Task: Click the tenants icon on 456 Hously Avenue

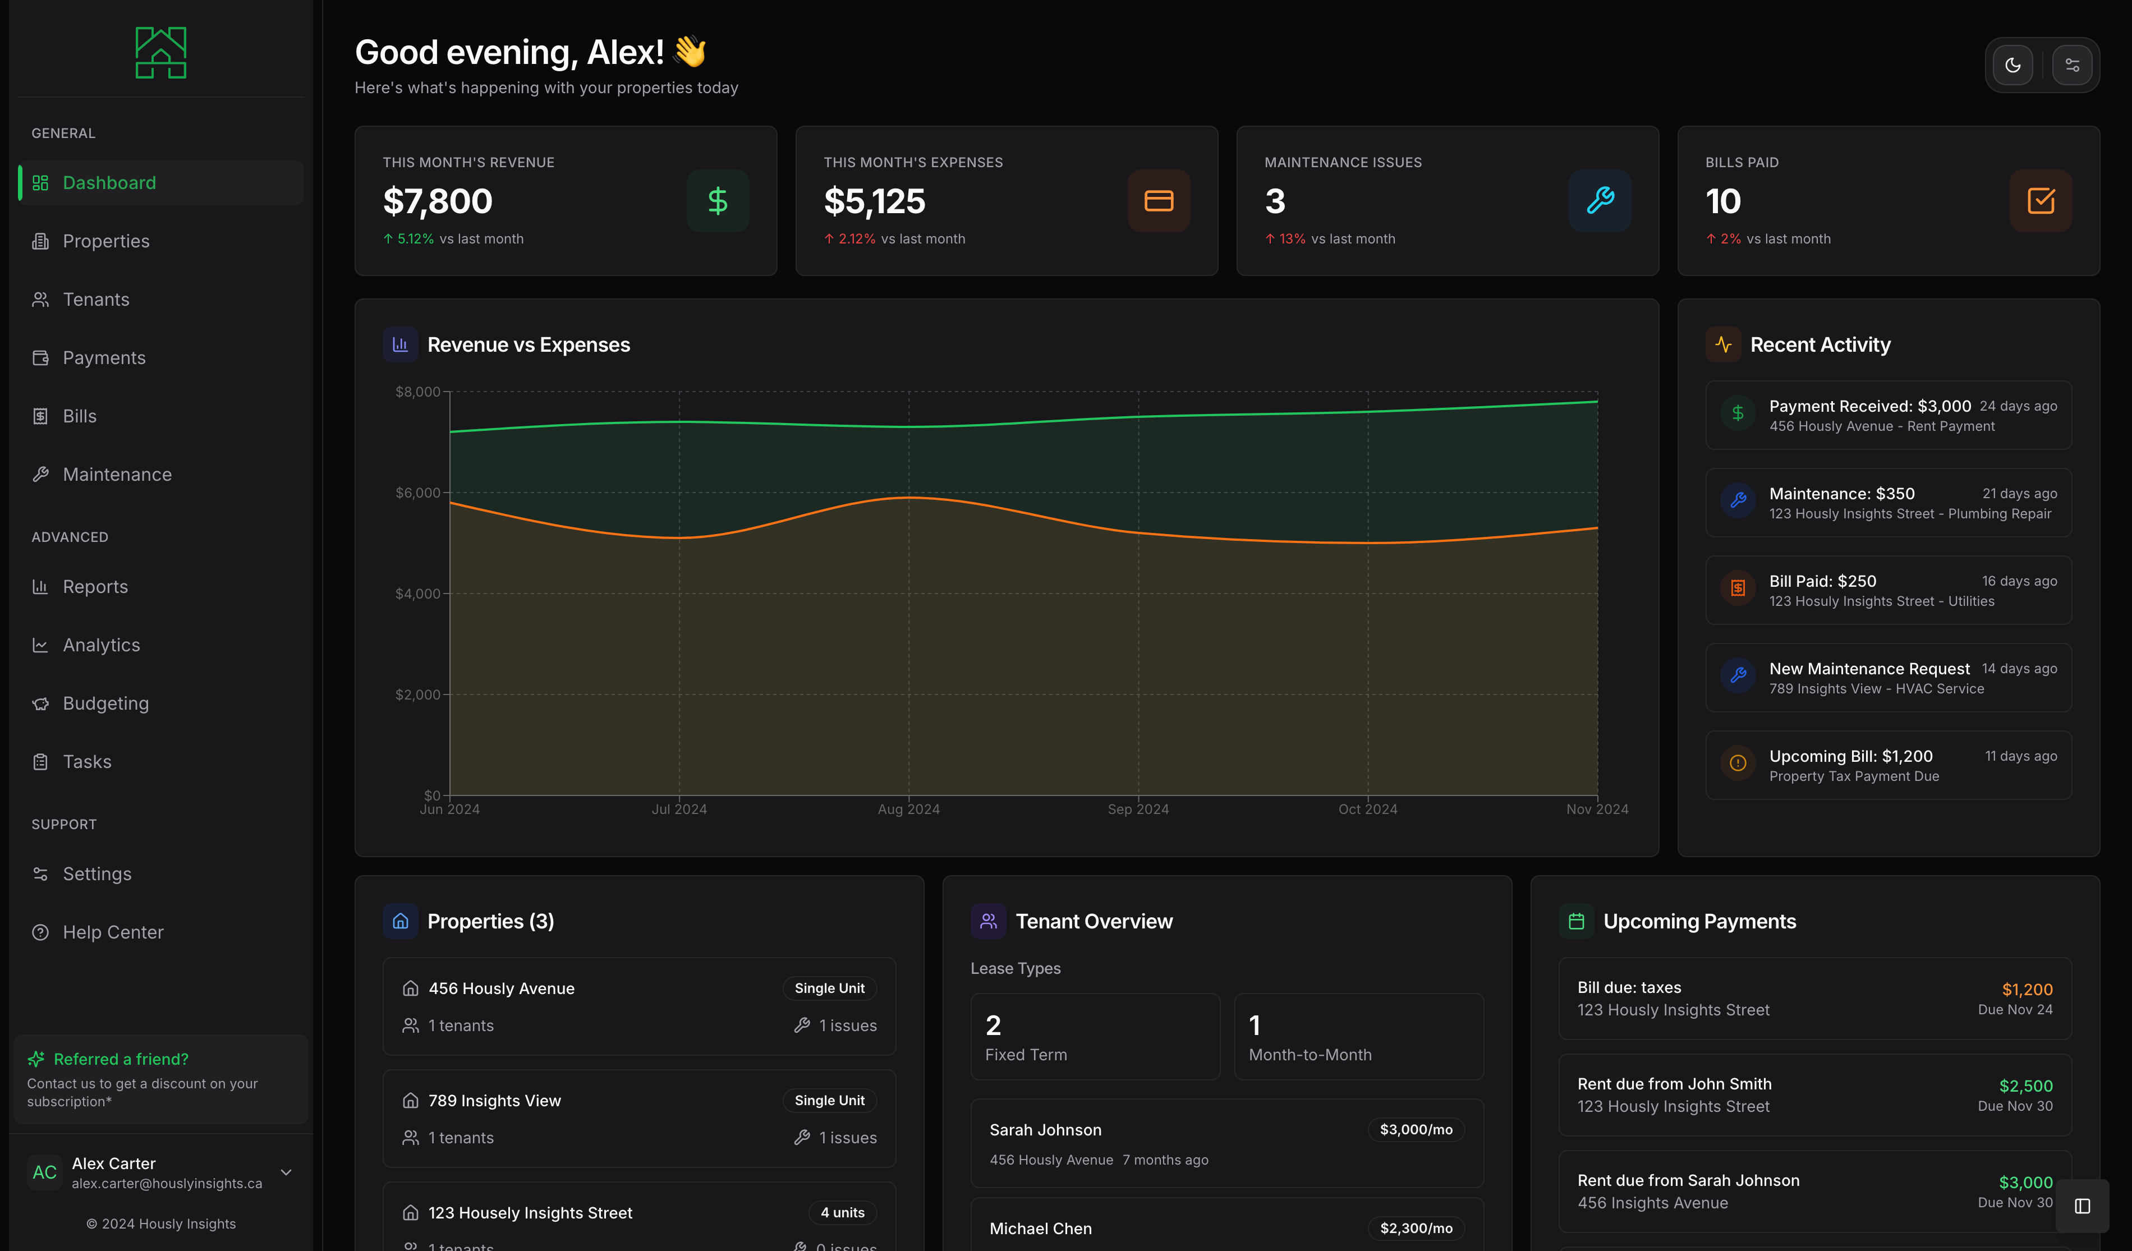Action: point(410,1025)
